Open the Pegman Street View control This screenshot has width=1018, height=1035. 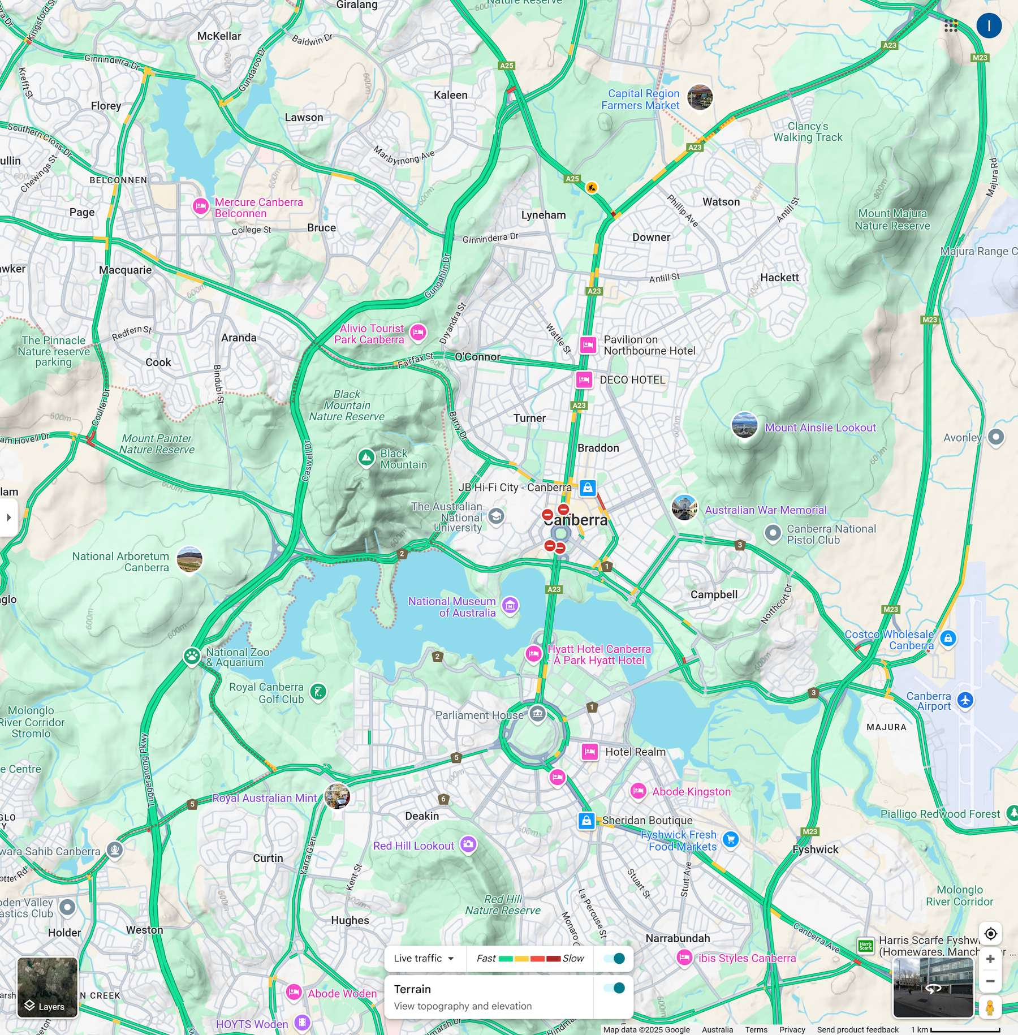click(990, 1008)
